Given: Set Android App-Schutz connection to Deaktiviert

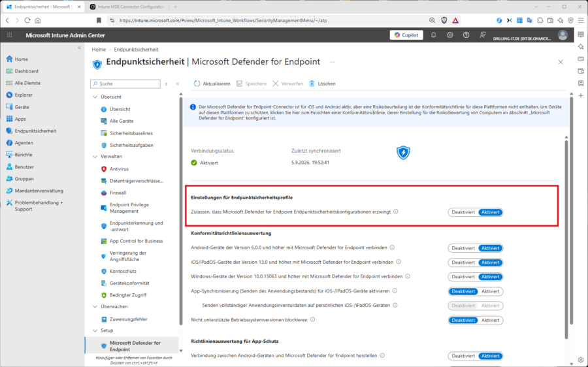Looking at the screenshot, I should 463,356.
